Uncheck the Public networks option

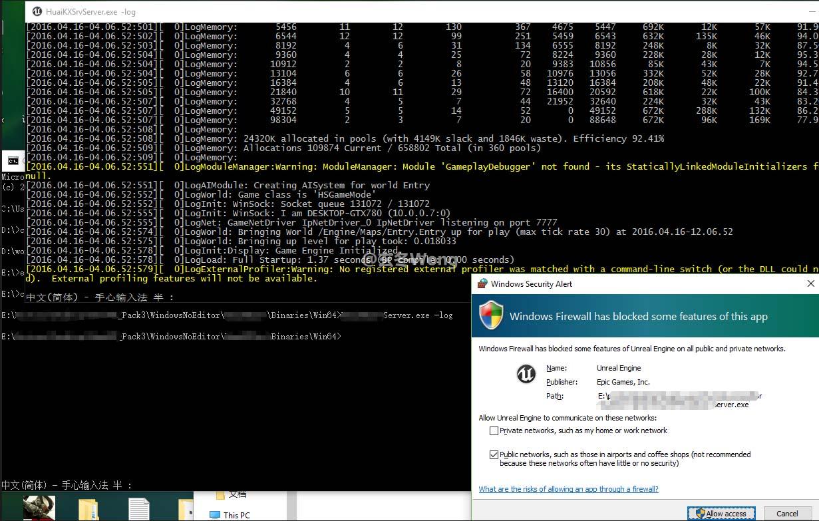coord(494,455)
